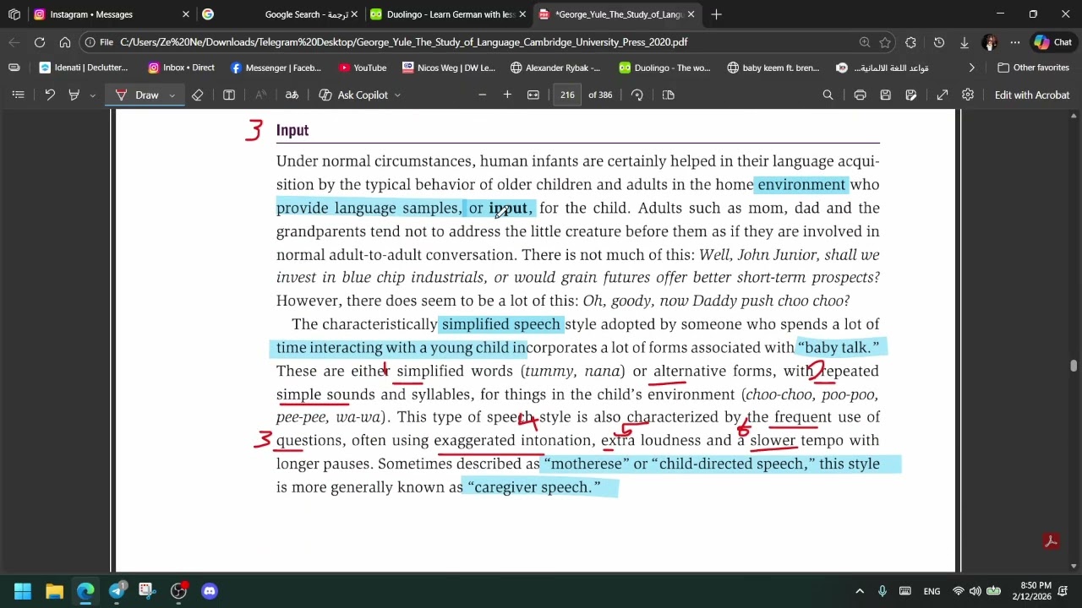Screen dimensions: 1082x608
Task: Open Draw tool pen options dropdown
Action: point(172,95)
